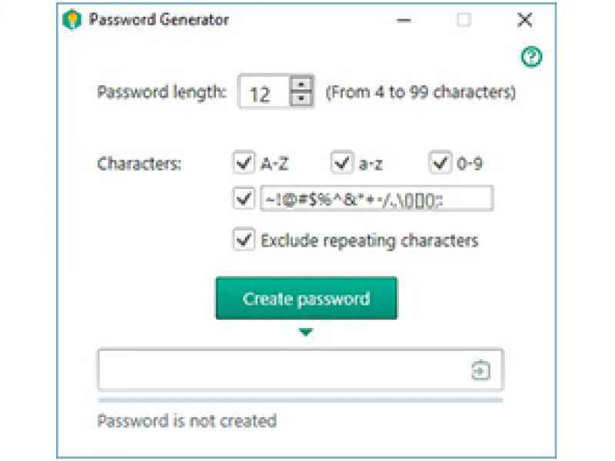The image size is (615, 461).
Task: Decrease password length with down arrow
Action: (x=303, y=99)
